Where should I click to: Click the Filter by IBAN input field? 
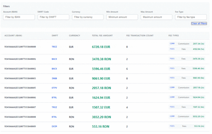tap(19, 17)
